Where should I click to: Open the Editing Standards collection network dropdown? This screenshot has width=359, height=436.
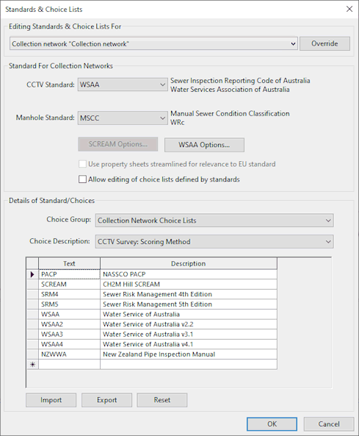[x=153, y=43]
